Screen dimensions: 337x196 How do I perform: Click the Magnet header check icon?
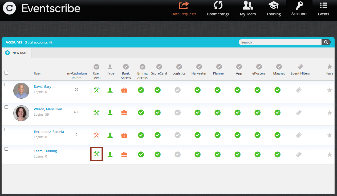click(279, 67)
